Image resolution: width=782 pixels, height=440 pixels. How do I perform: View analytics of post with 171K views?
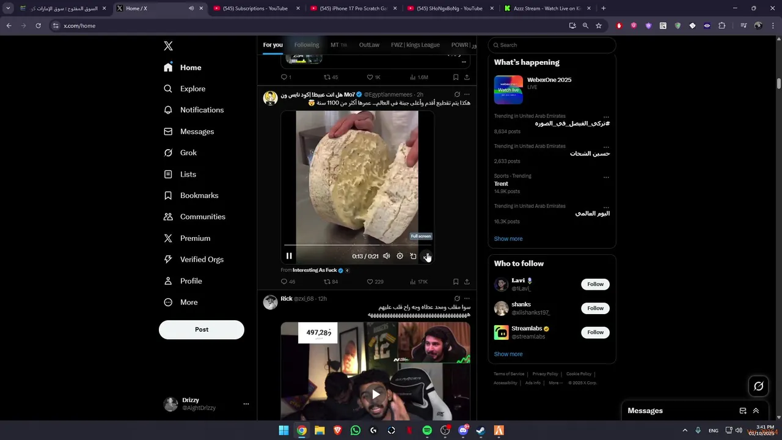pos(418,282)
